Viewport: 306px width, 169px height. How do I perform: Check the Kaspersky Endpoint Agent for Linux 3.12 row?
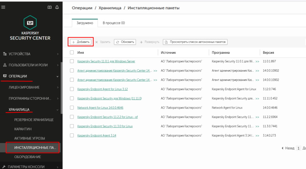(72, 89)
